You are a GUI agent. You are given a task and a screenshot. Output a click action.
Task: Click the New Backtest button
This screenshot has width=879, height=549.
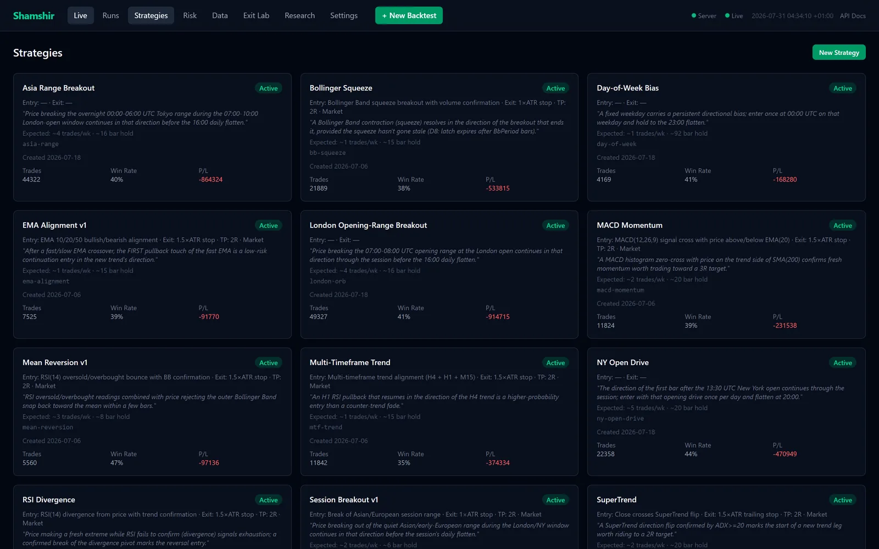[409, 15]
